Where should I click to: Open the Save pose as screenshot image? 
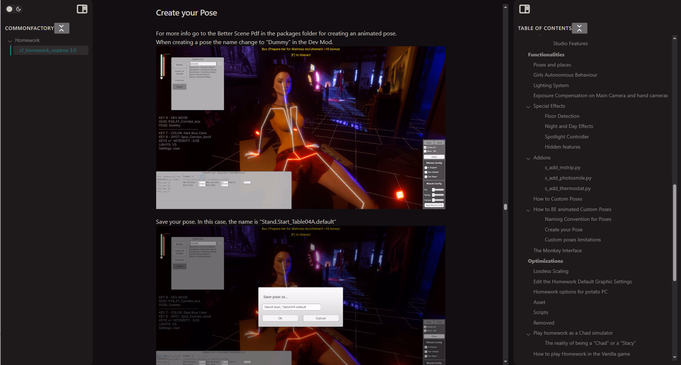click(x=300, y=295)
